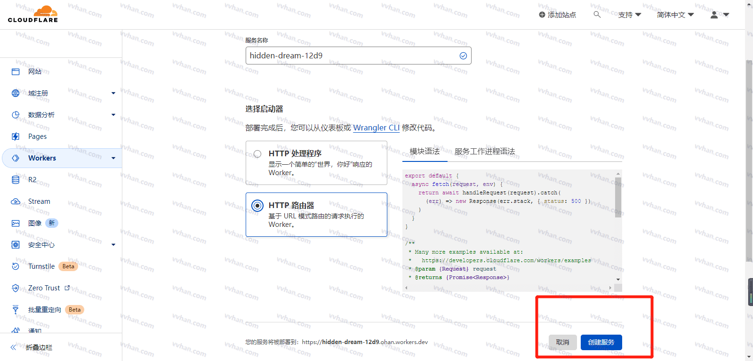Click the 图像 picture icon
753x361 pixels.
coord(16,223)
